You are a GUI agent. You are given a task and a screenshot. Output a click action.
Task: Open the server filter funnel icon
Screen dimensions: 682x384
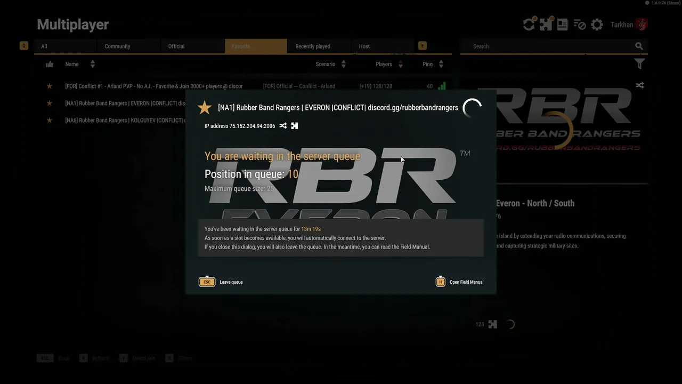639,64
